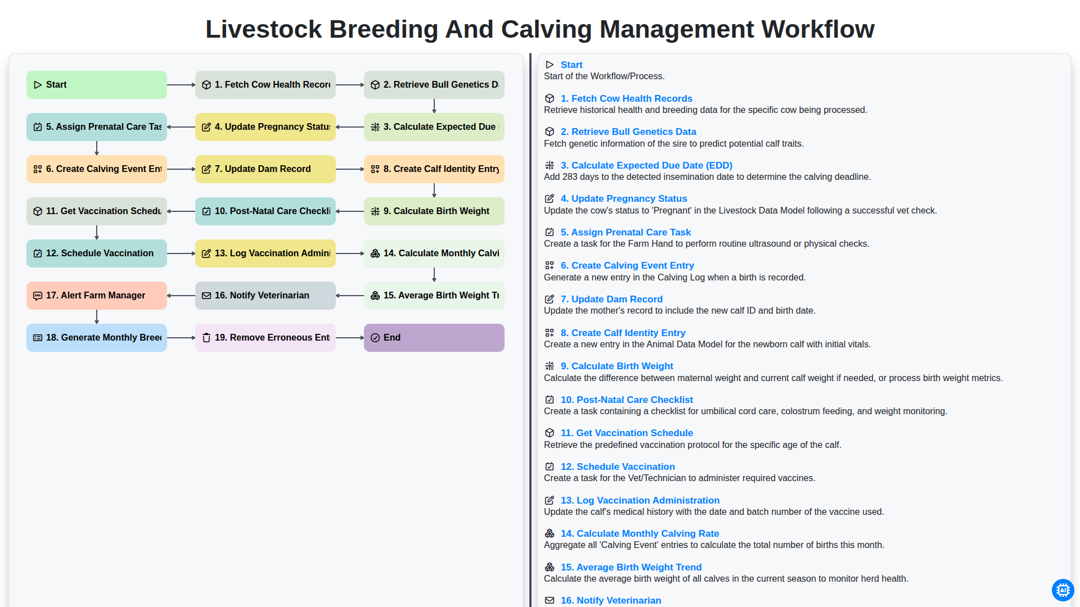This screenshot has width=1080, height=607.
Task: Open the 15. Average Birth Weight Trend link
Action: (631, 567)
